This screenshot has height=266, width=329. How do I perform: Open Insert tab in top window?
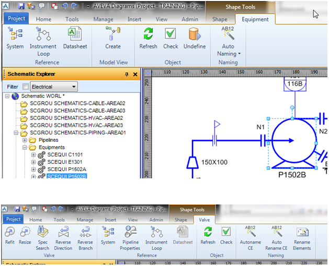tap(134, 19)
